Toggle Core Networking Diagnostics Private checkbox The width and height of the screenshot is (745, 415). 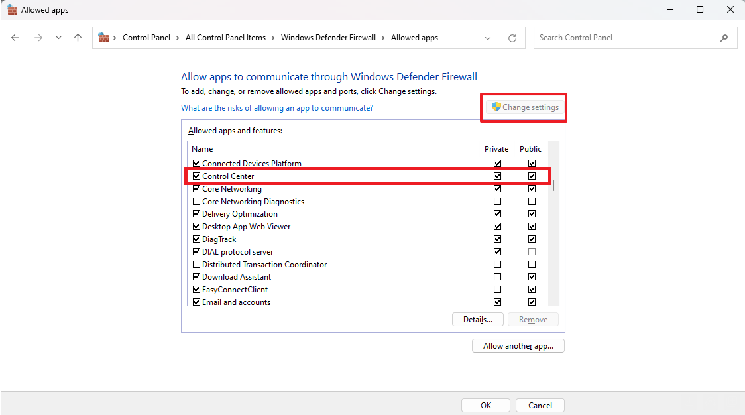click(x=498, y=202)
